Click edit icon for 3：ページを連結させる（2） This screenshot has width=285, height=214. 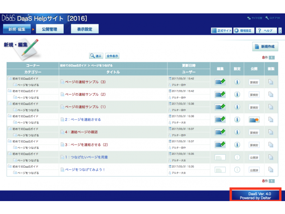point(220,145)
